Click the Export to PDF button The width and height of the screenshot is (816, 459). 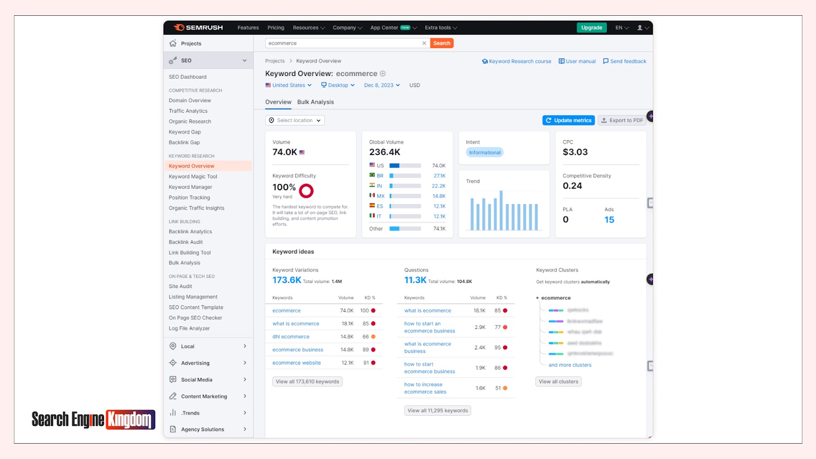click(x=622, y=120)
